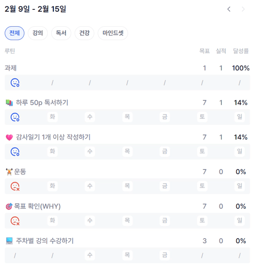Screen dimensions: 255x267
Task: Open the 목표 확인(WHY) routine title
Action: (37, 206)
